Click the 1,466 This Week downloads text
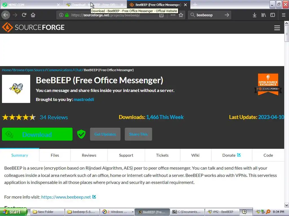This screenshot has height=216, width=289. [x=165, y=117]
